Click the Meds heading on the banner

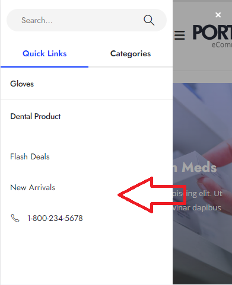click(x=199, y=168)
